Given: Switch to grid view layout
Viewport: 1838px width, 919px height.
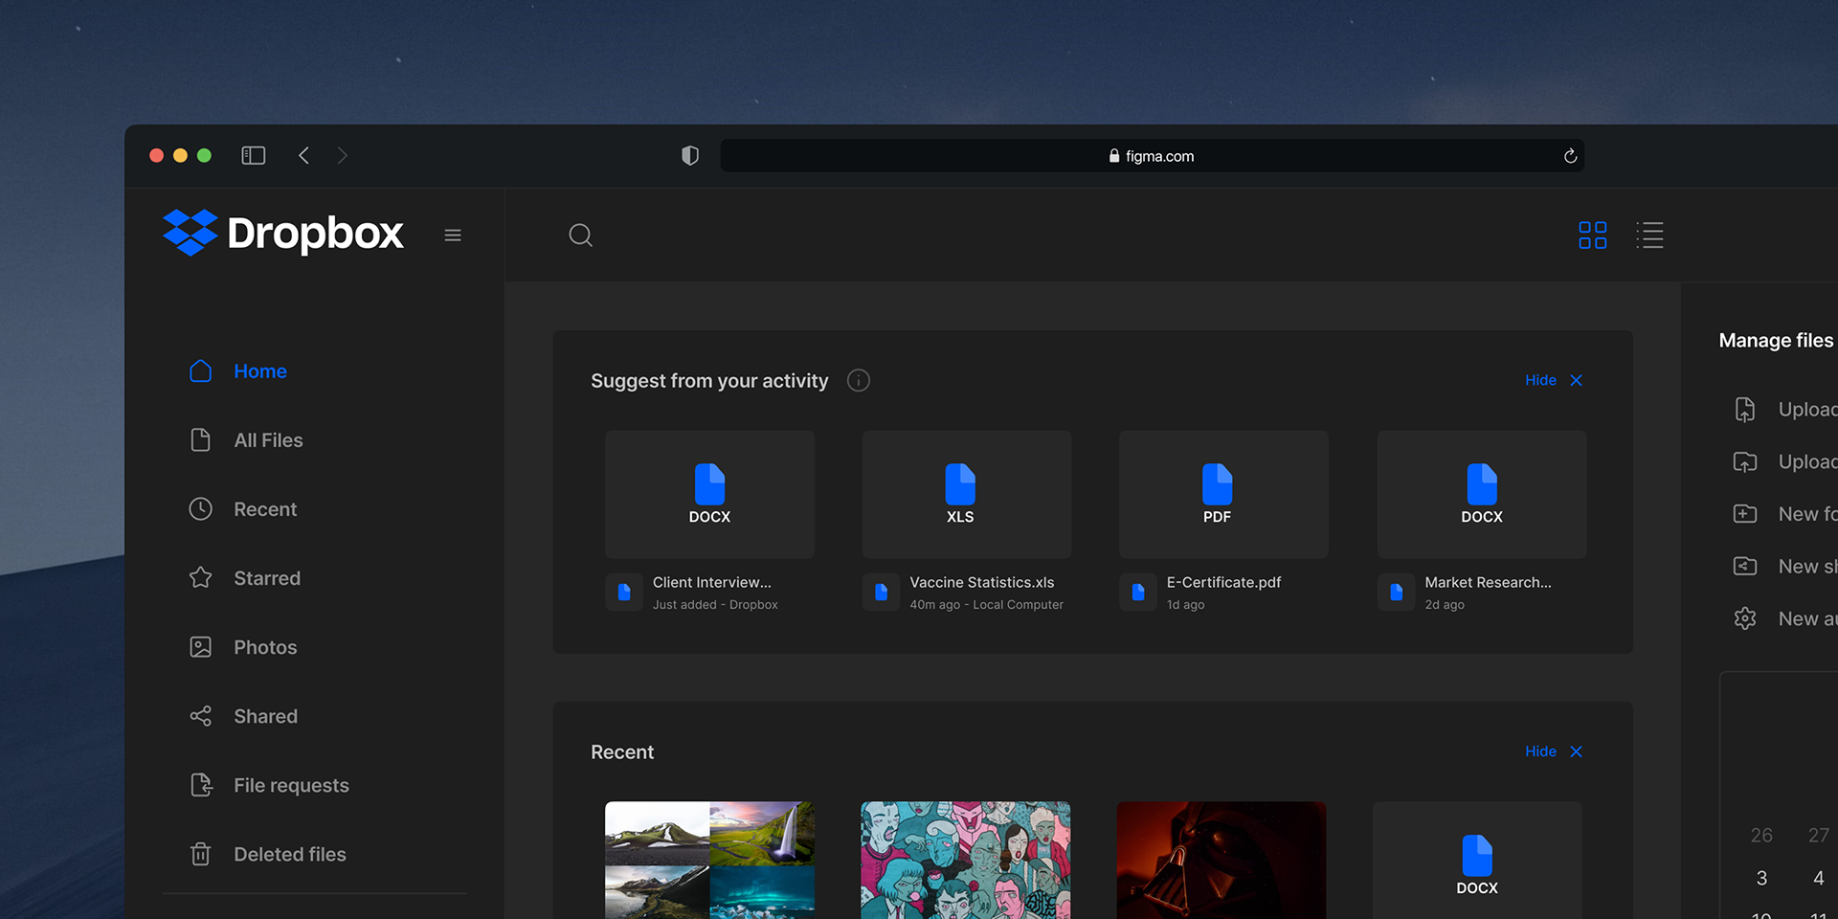Looking at the screenshot, I should [x=1592, y=235].
